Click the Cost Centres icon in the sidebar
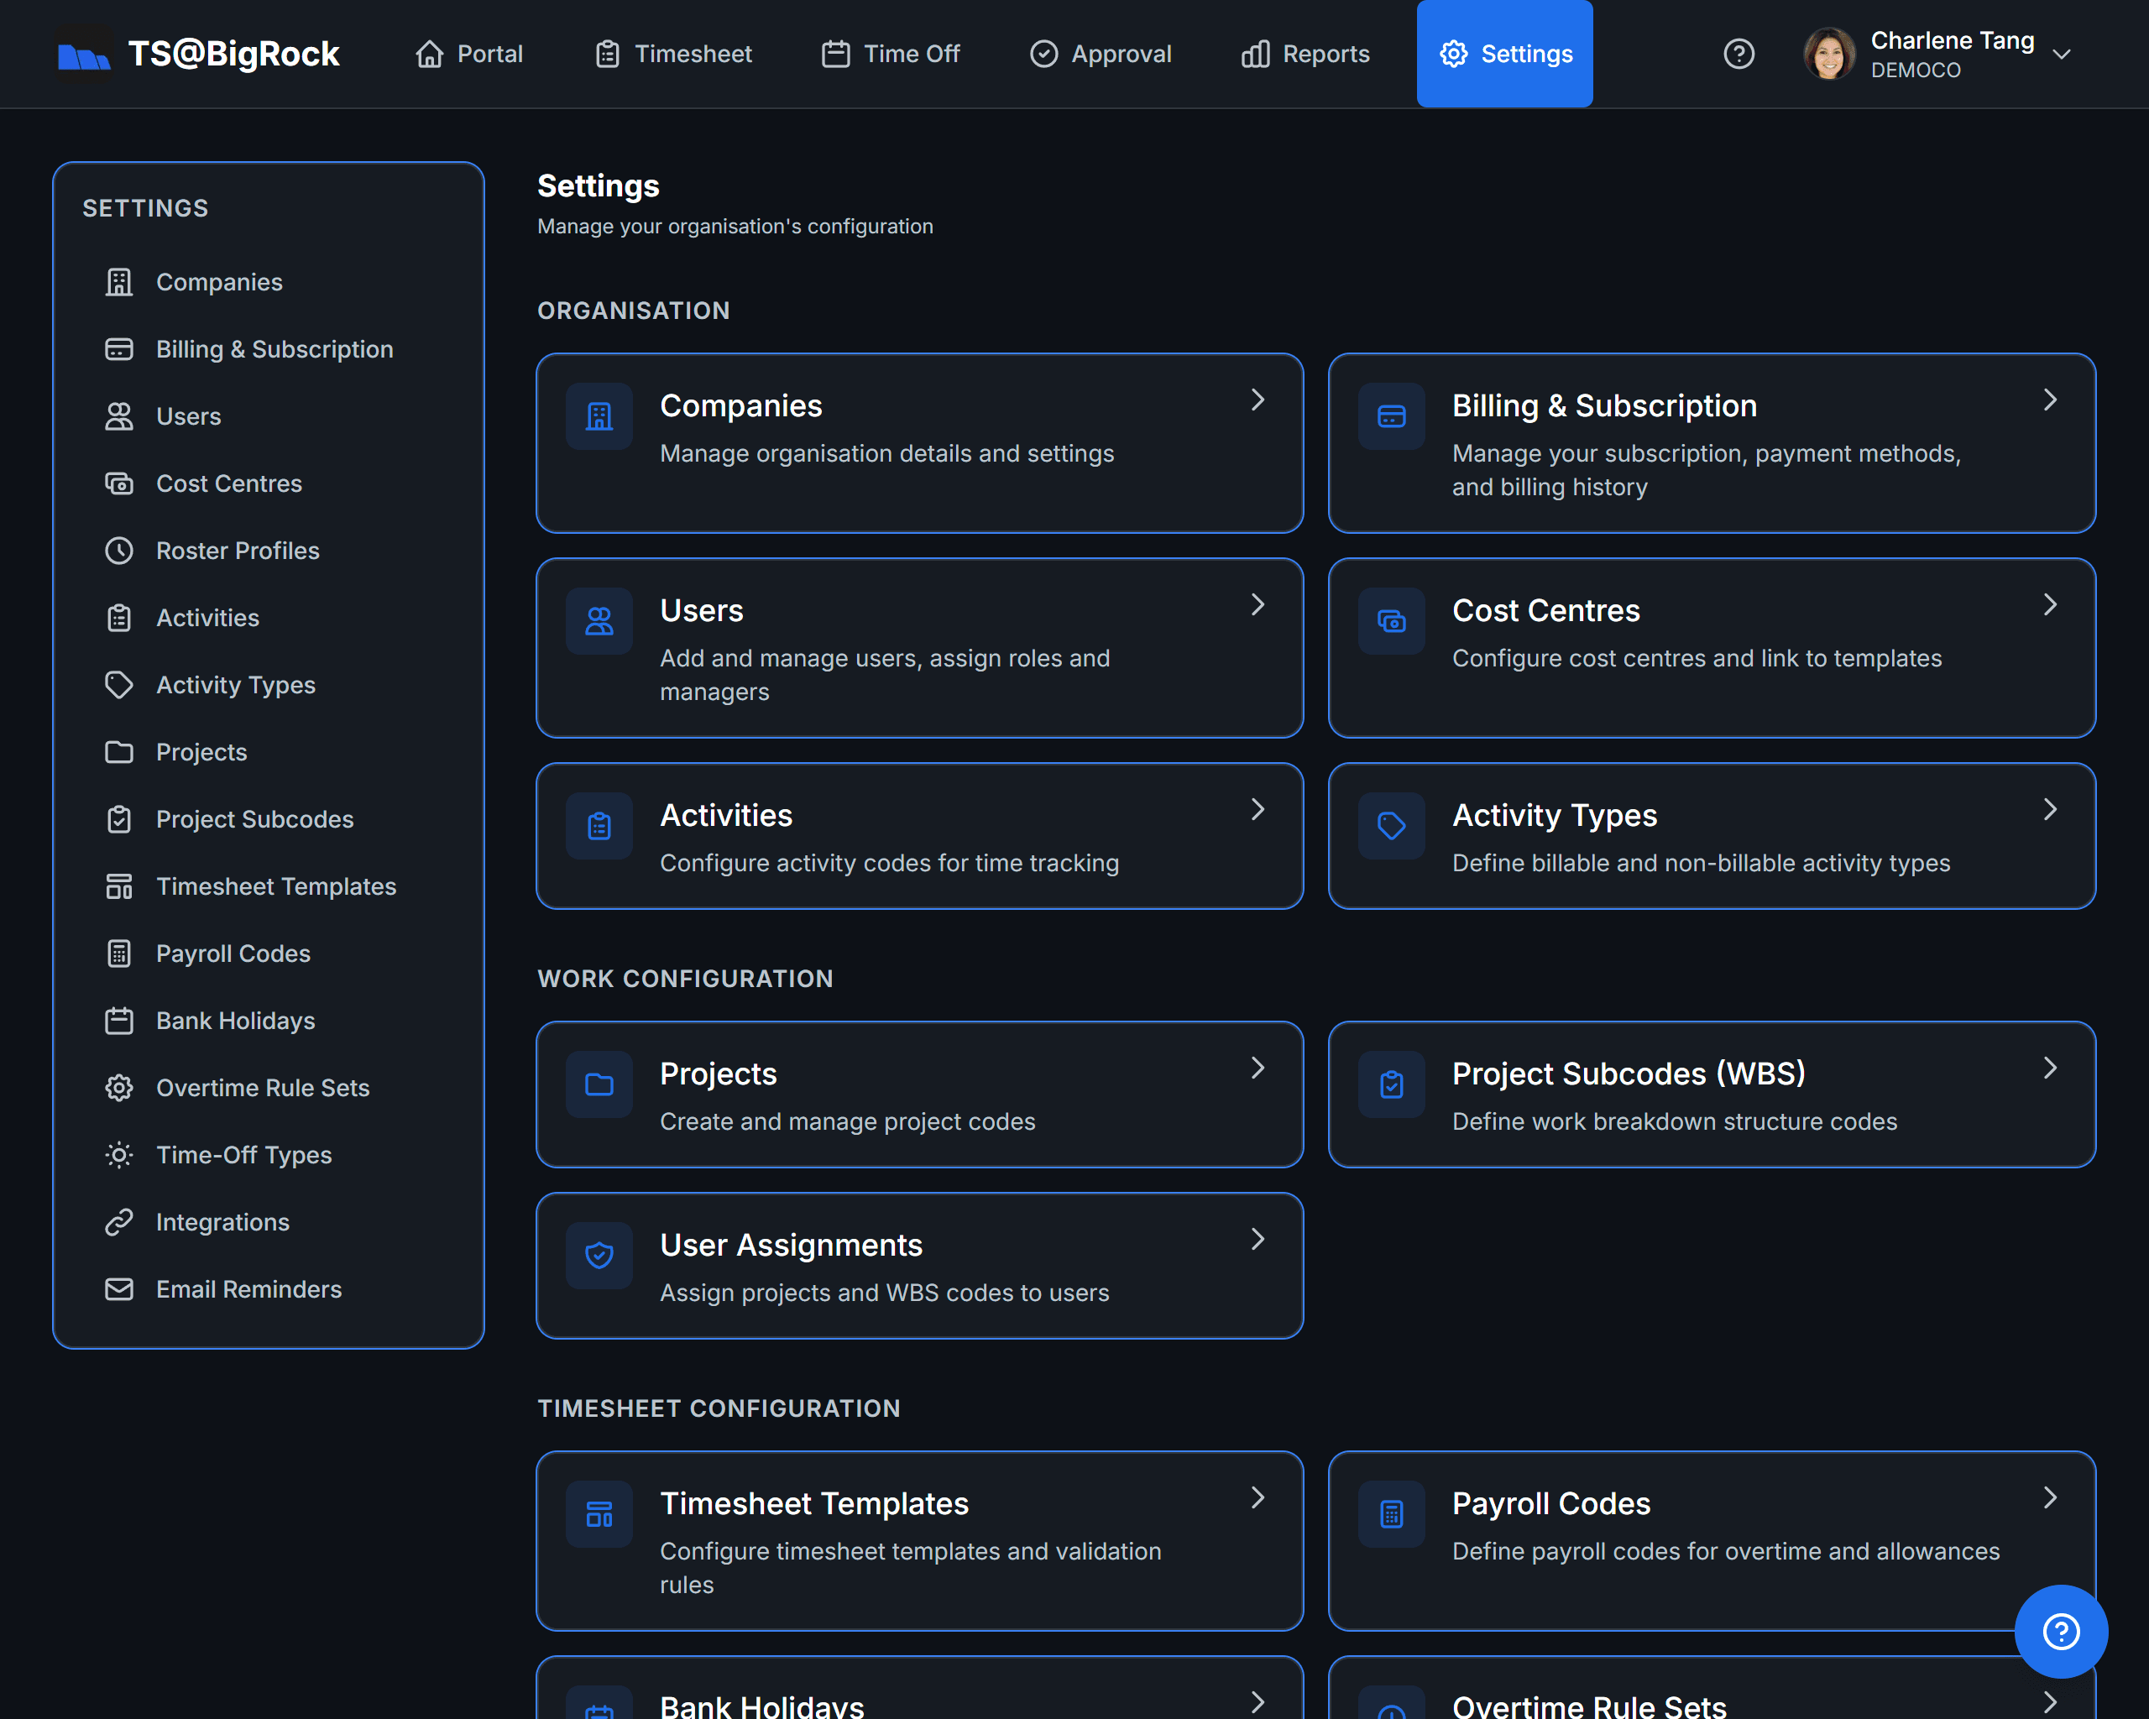Viewport: 2149px width, 1719px height. pyautogui.click(x=119, y=483)
